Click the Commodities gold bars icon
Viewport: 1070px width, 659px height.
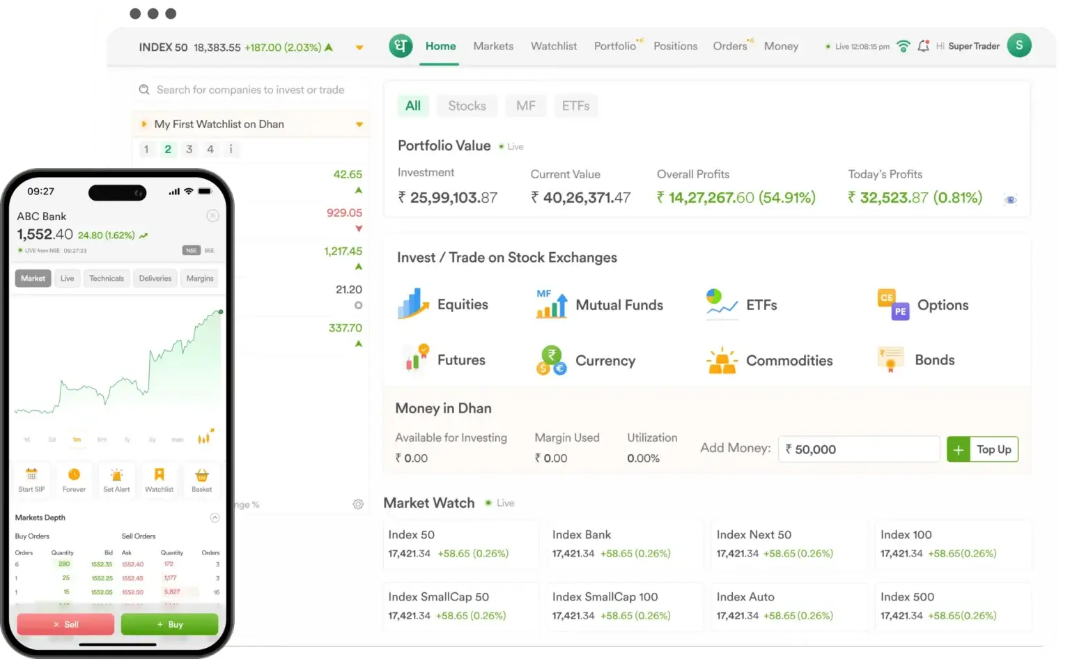pyautogui.click(x=721, y=360)
